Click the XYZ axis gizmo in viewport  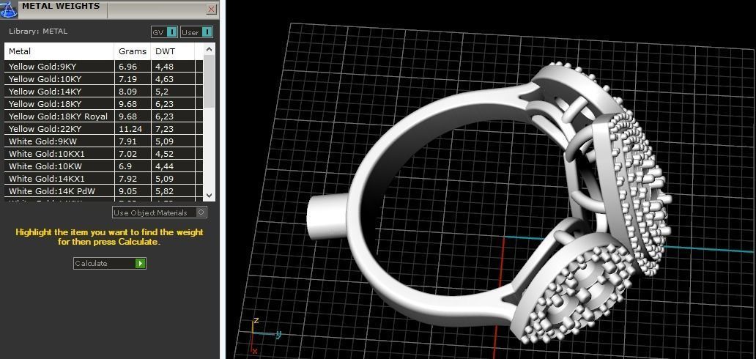coord(265,336)
